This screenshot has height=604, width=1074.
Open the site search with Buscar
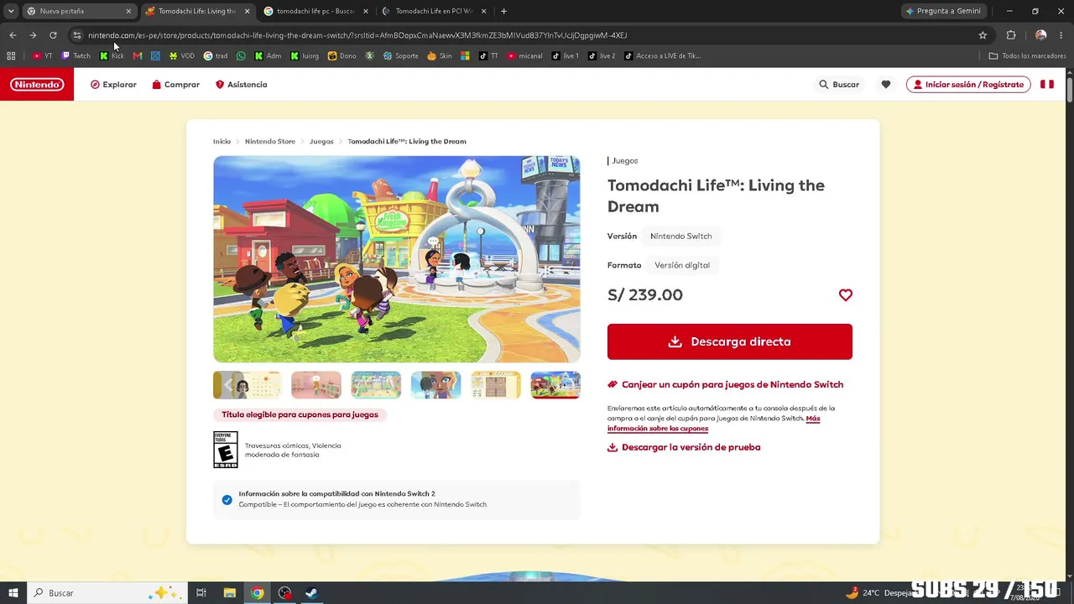(x=839, y=85)
